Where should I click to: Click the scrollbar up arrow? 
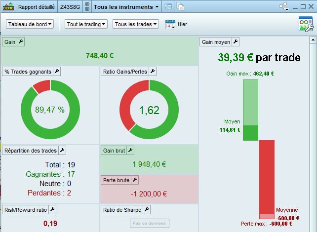point(313,40)
